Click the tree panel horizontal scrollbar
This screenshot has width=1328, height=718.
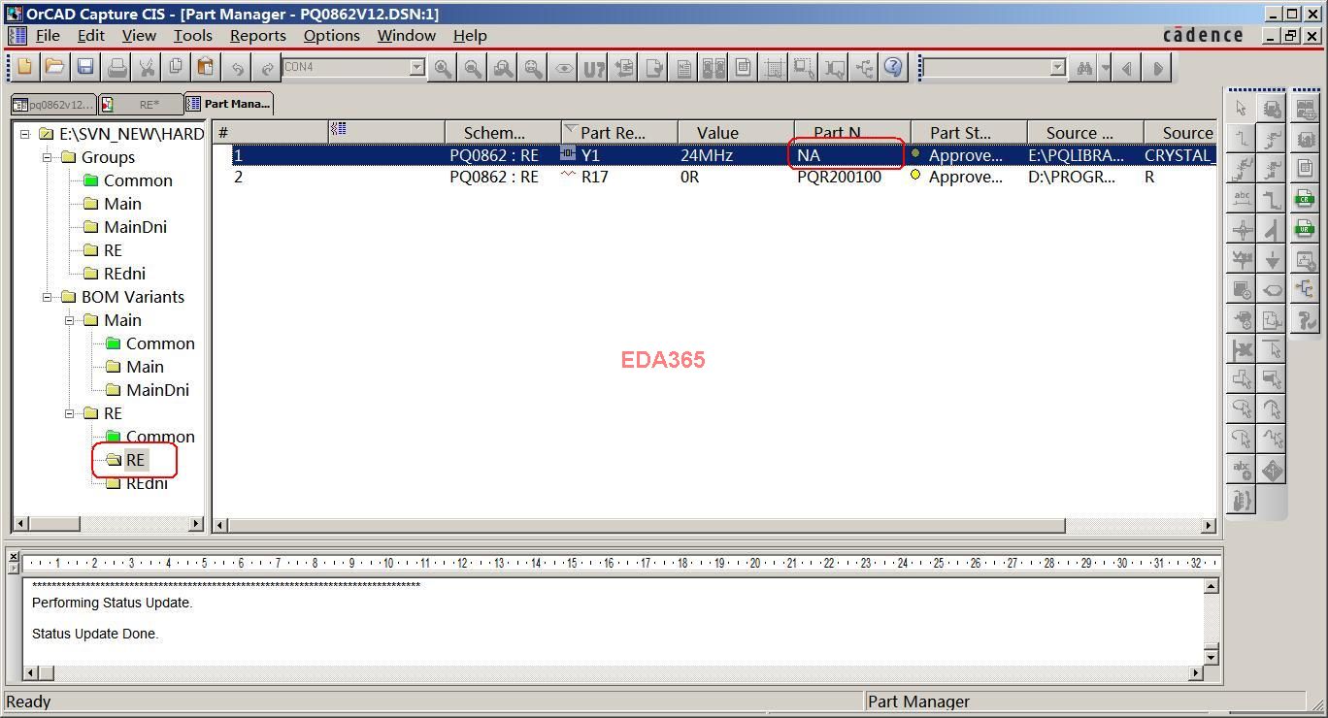[109, 524]
